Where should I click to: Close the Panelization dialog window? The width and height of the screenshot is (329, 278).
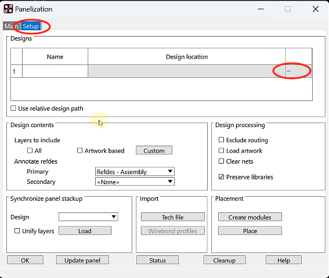315,9
